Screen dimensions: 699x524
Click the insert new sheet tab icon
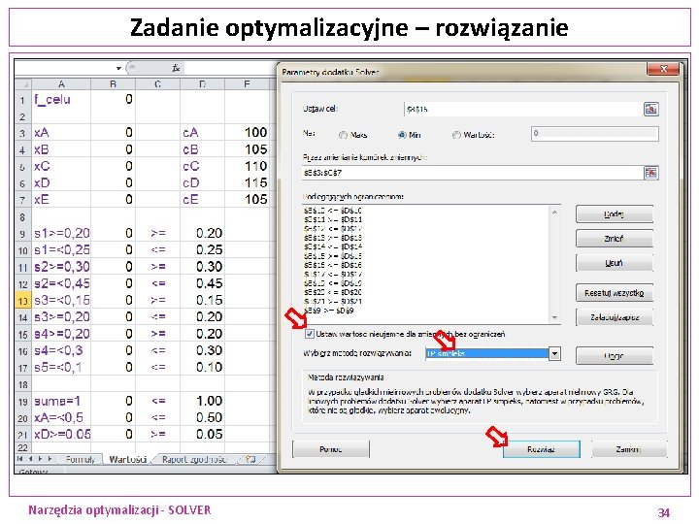250,459
